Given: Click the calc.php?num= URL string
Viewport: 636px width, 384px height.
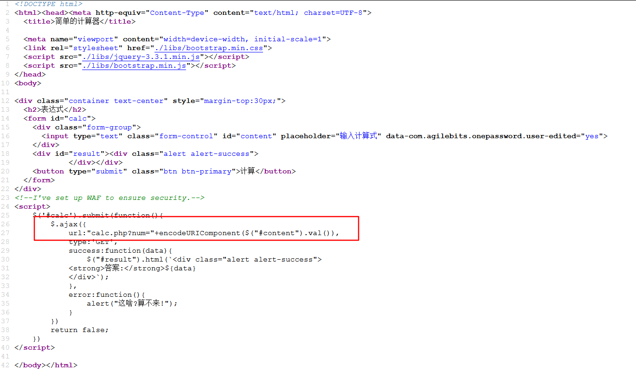Looking at the screenshot, I should point(121,233).
